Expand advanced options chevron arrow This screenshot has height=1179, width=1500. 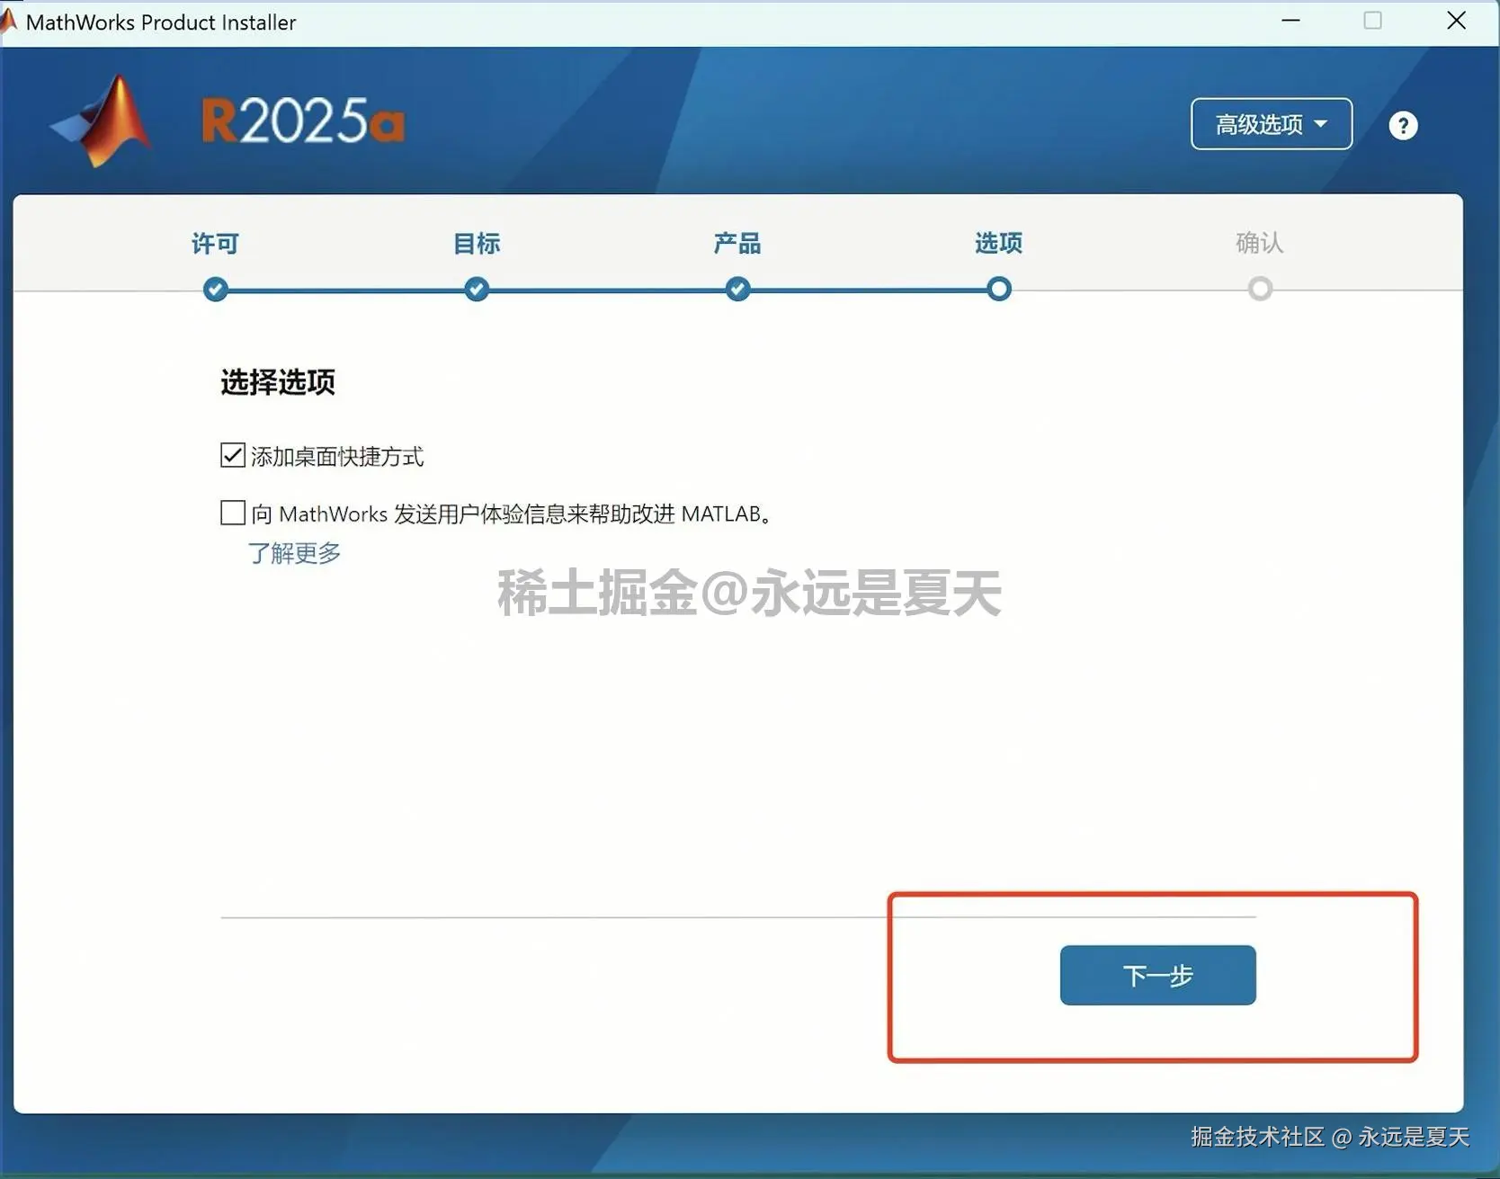coord(1321,125)
